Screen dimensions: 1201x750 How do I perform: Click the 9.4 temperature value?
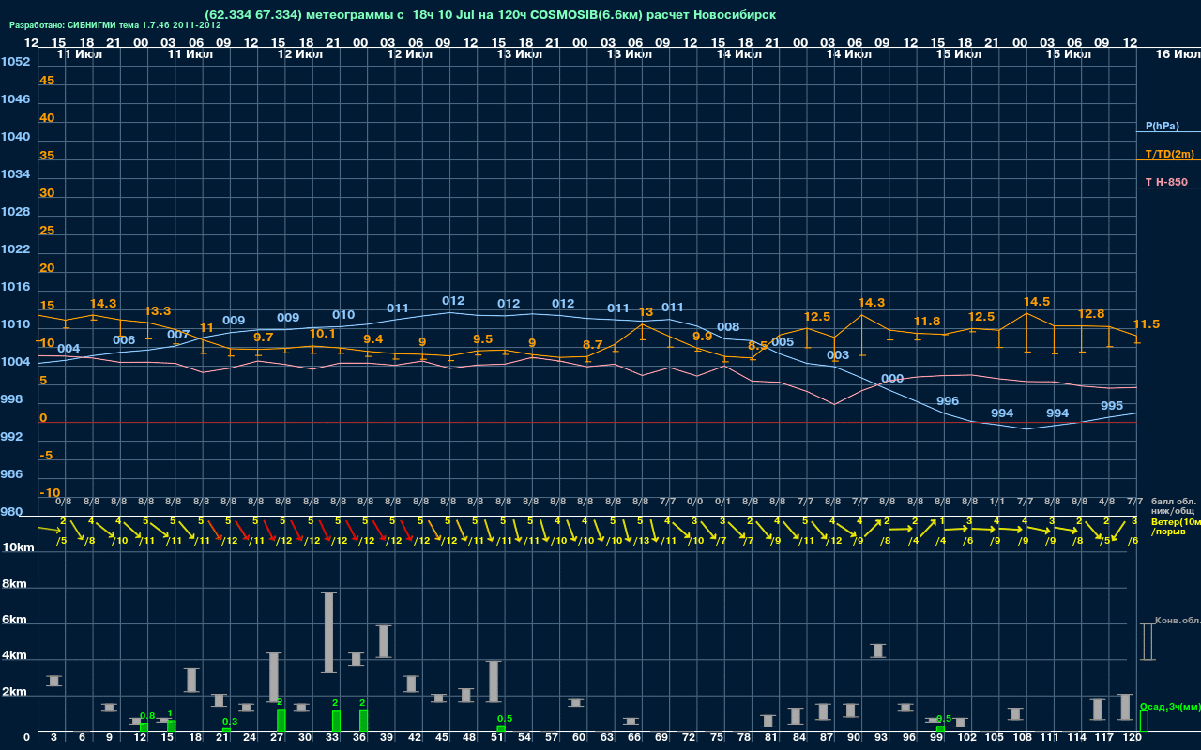(x=373, y=338)
